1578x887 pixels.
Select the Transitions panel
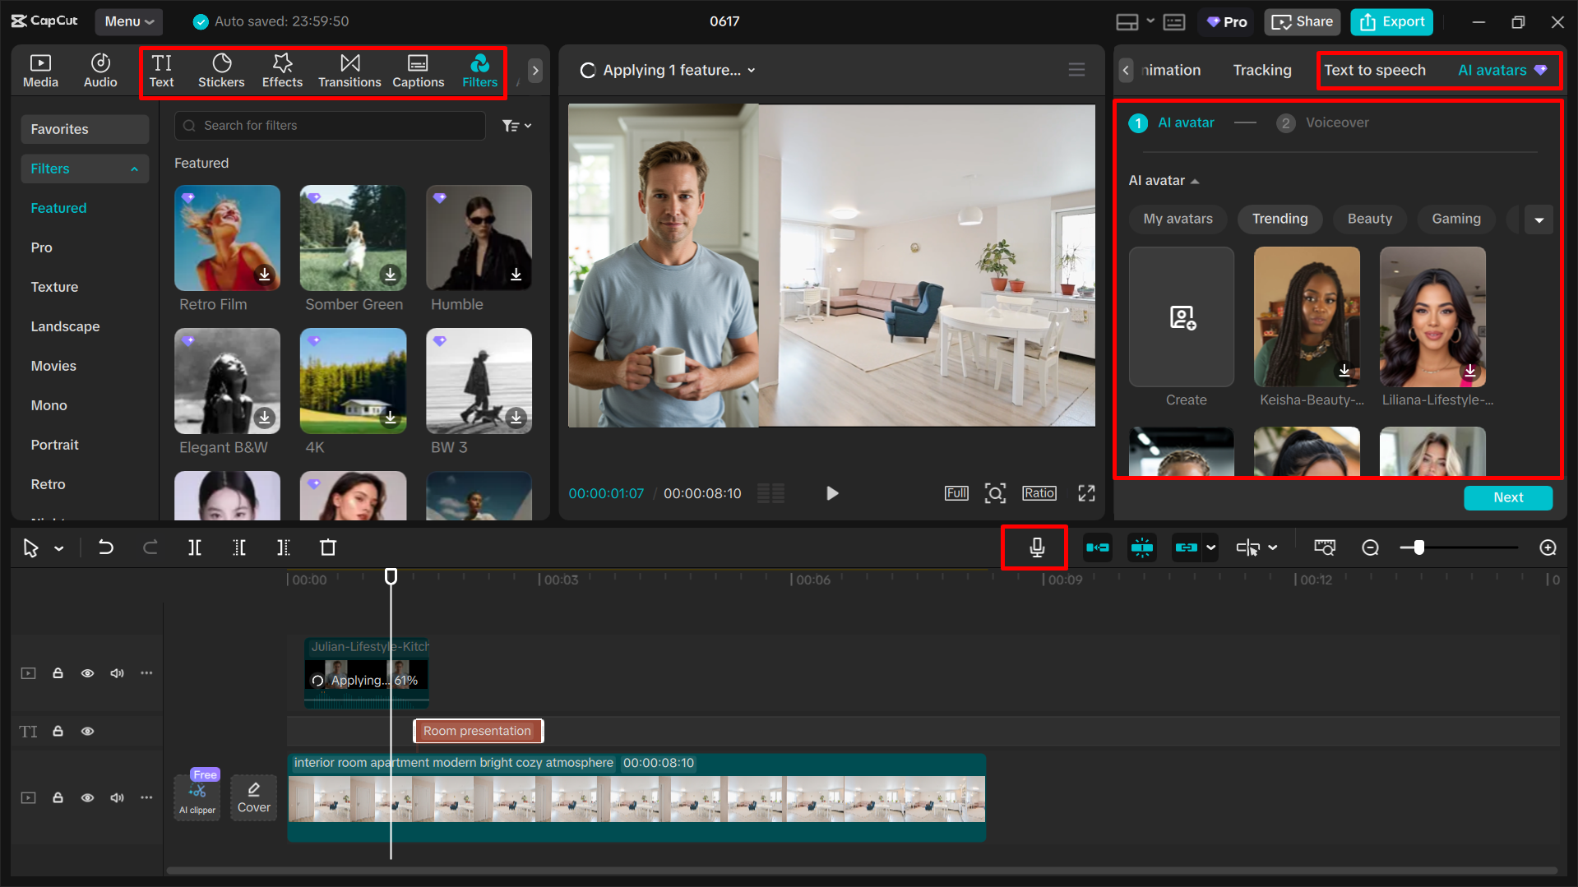[x=349, y=71]
